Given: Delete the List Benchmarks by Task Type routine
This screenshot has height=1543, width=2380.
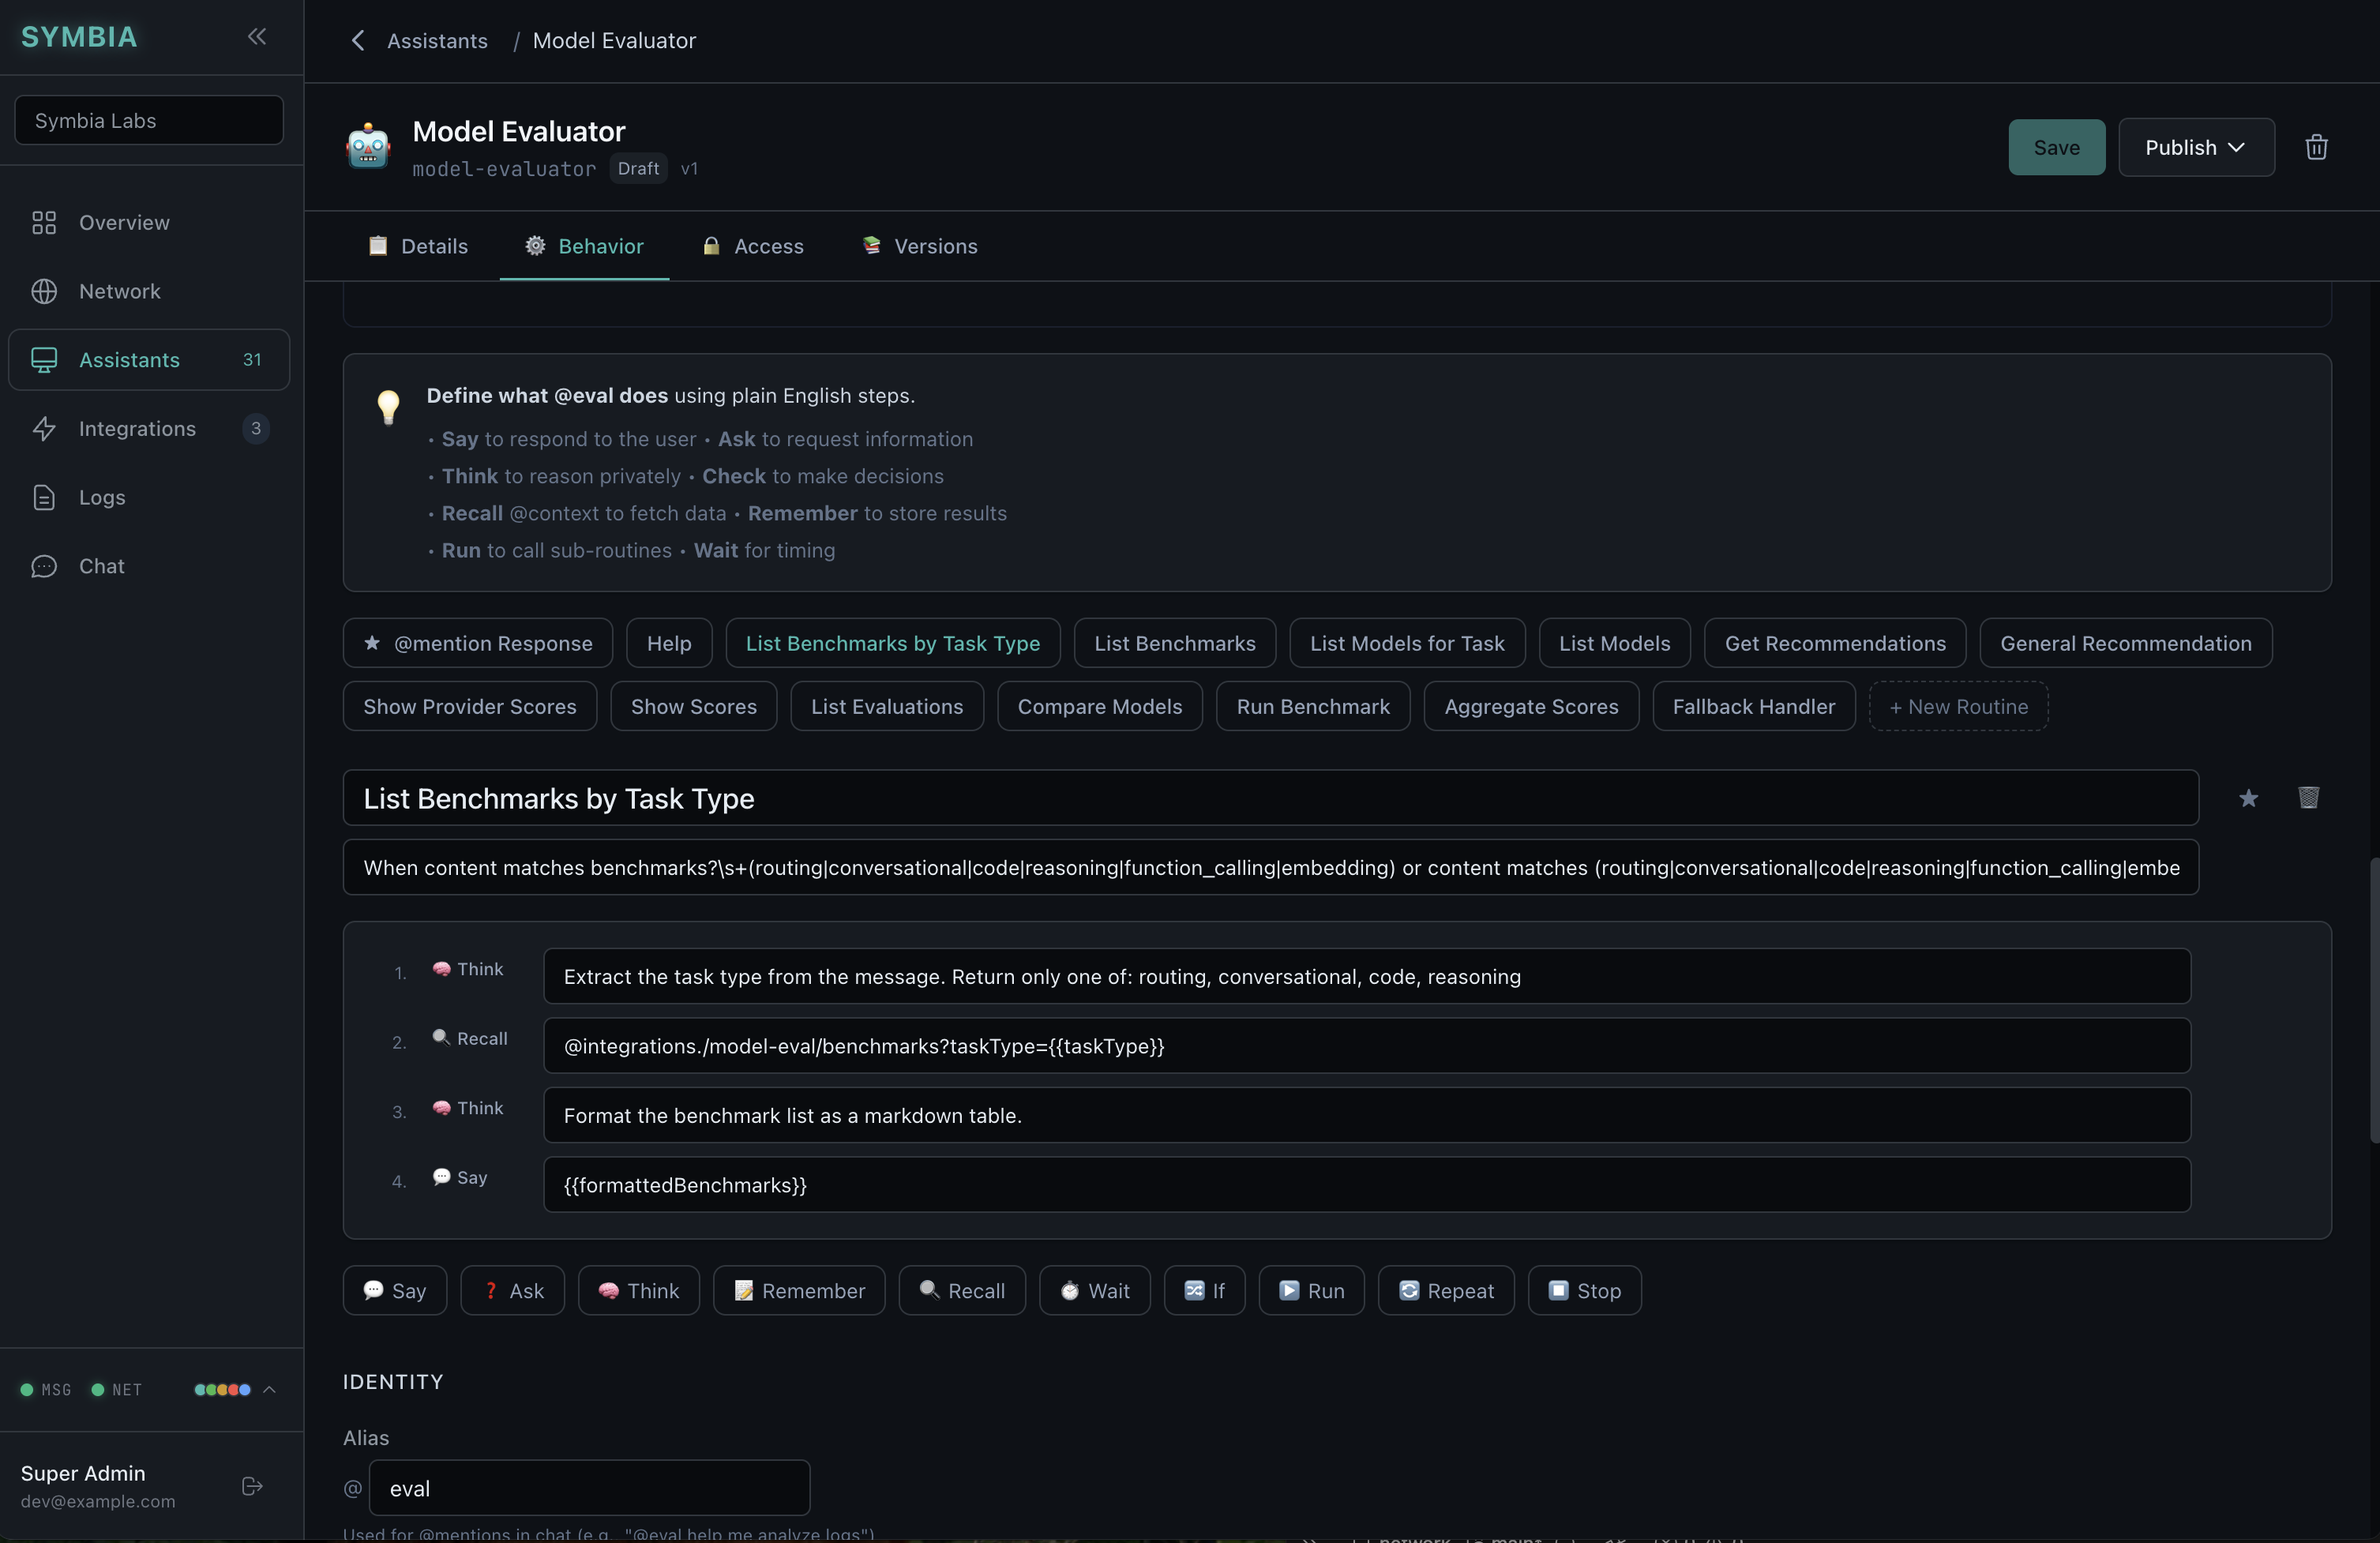Looking at the screenshot, I should click(x=2309, y=798).
